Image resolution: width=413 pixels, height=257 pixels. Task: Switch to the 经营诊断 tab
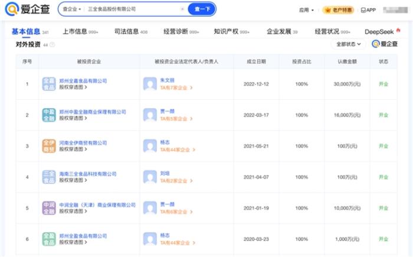(x=181, y=32)
